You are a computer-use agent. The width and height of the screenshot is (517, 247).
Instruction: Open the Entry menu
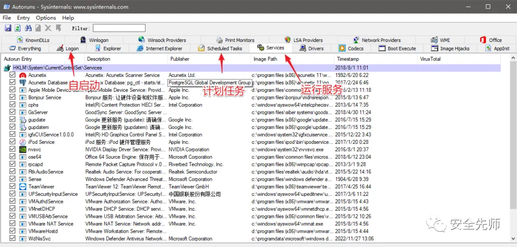(x=23, y=18)
